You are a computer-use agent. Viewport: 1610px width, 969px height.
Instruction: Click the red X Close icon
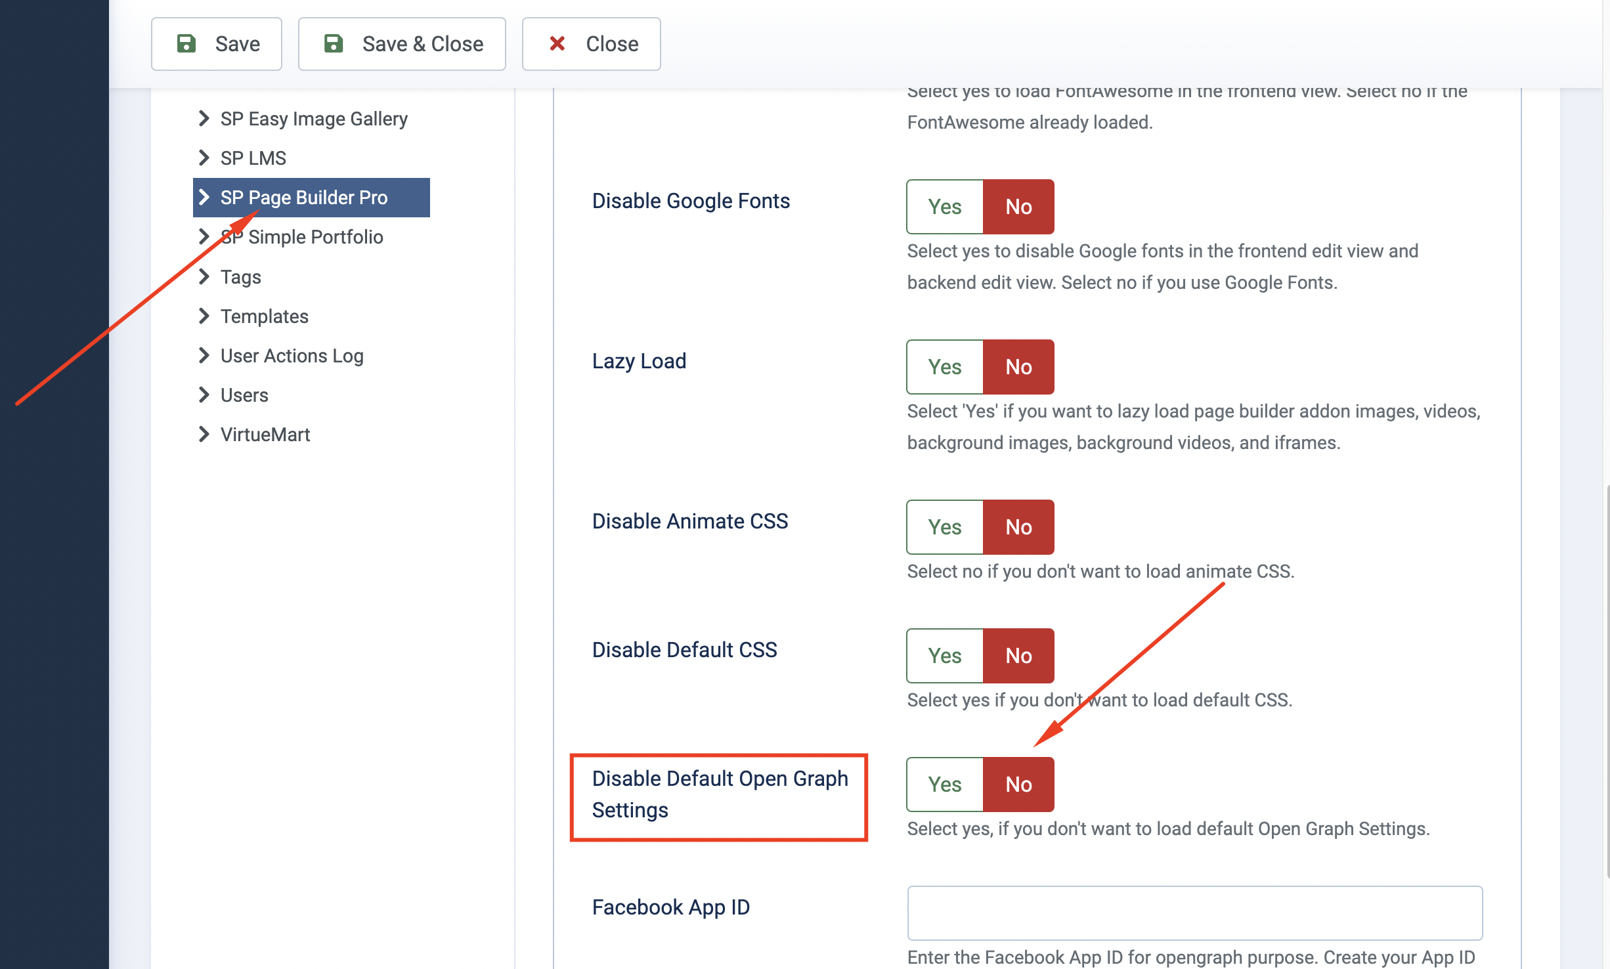(x=557, y=44)
